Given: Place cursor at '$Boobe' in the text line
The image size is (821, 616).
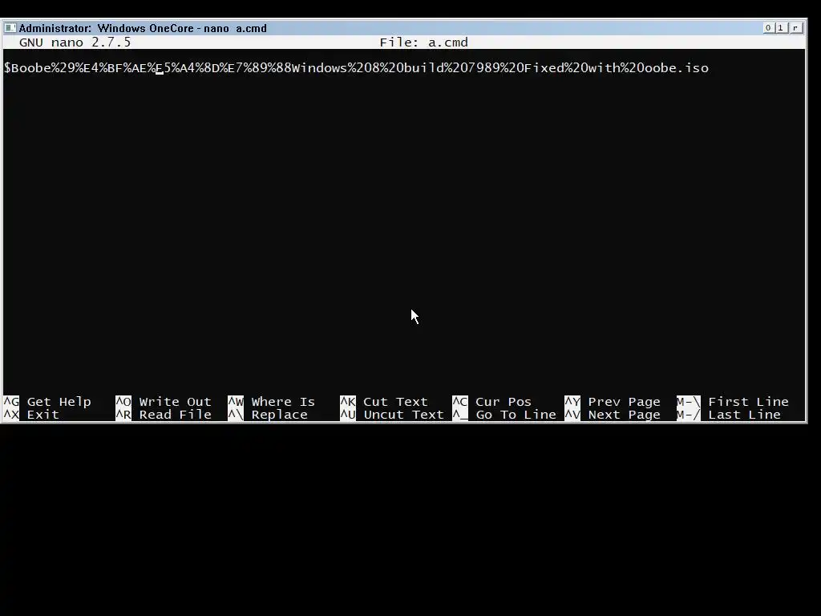Looking at the screenshot, I should tap(27, 68).
